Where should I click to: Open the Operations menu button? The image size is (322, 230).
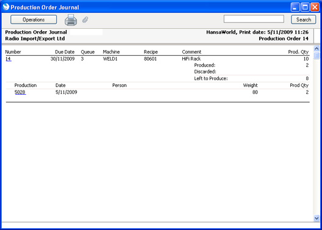point(34,20)
